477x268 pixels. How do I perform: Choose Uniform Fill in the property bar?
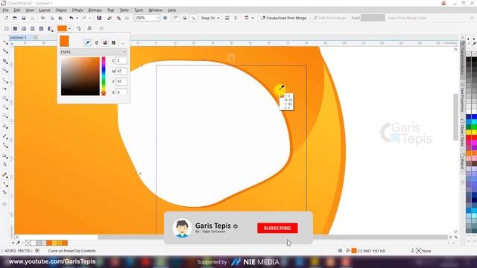pos(15,28)
